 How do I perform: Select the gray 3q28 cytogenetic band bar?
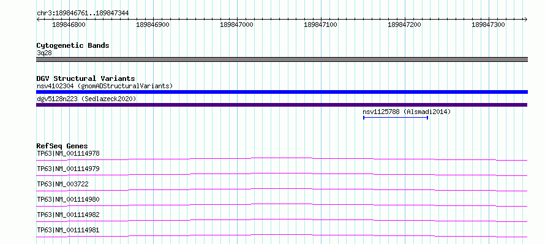pos(282,59)
